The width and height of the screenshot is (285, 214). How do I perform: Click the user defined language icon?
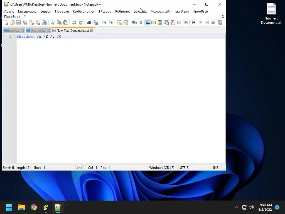tap(154, 23)
